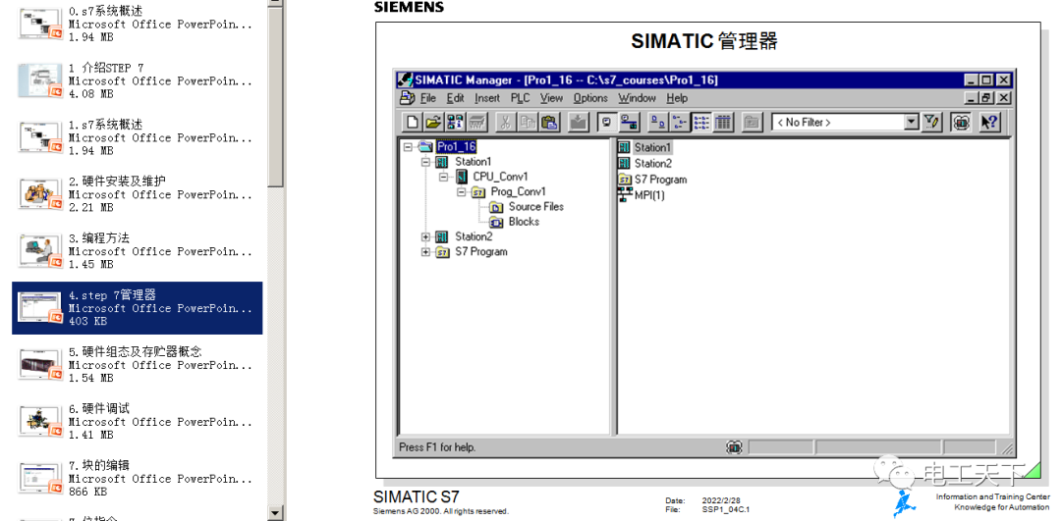The height and width of the screenshot is (521, 1061).
Task: Open the Help menu
Action: click(677, 98)
